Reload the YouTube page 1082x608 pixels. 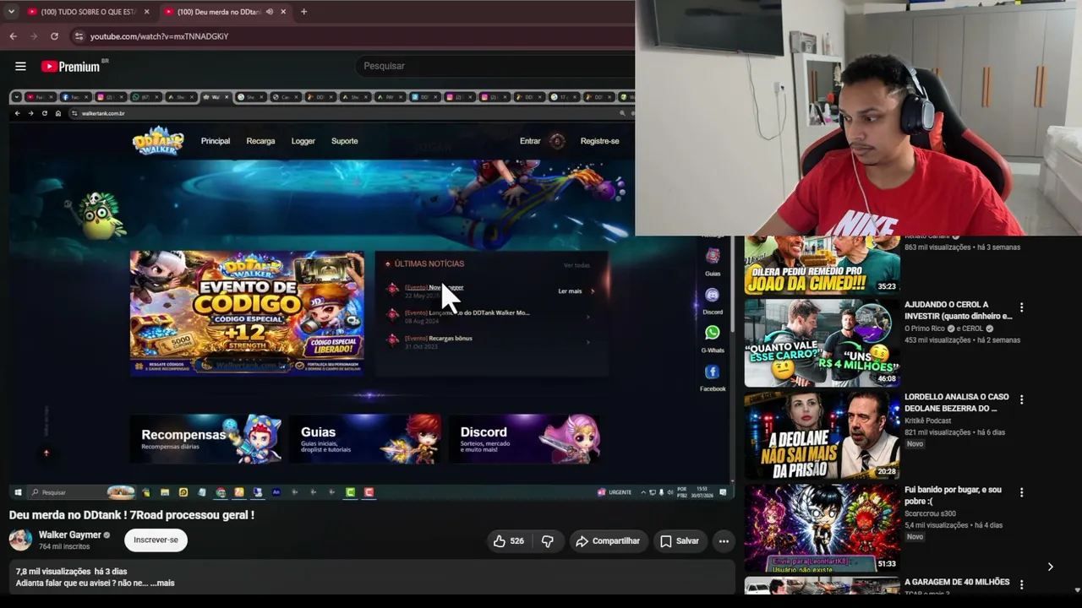(x=54, y=36)
